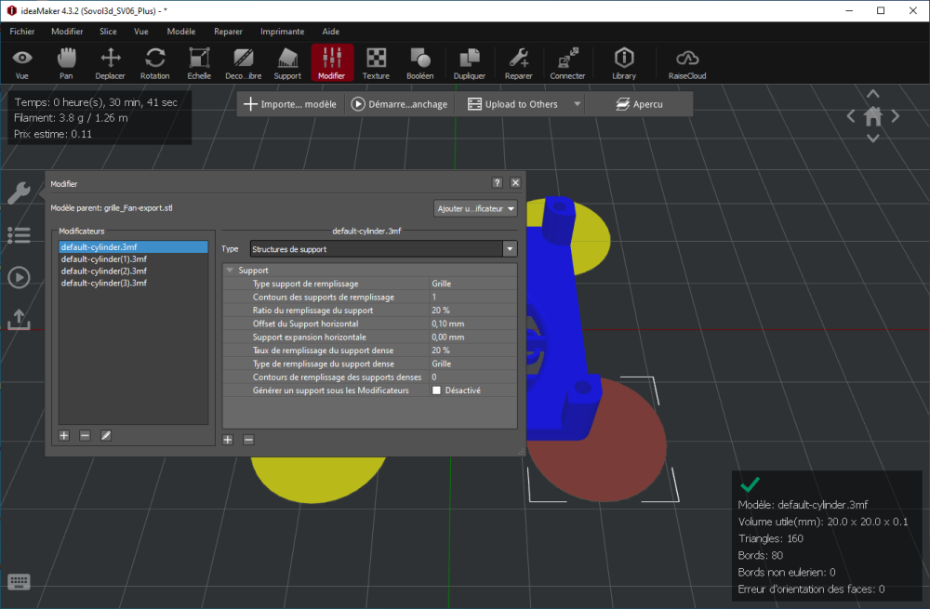Activate the Rotation tool
Image resolution: width=930 pixels, height=609 pixels.
click(x=154, y=63)
